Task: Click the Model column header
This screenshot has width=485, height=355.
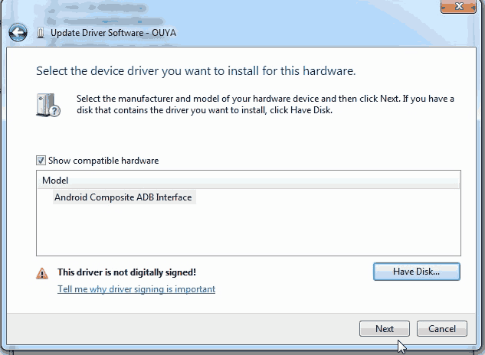Action: pyautogui.click(x=248, y=180)
